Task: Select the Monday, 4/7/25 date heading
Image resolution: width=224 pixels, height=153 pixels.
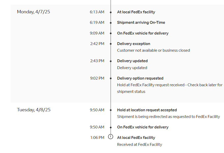Action: [33, 12]
